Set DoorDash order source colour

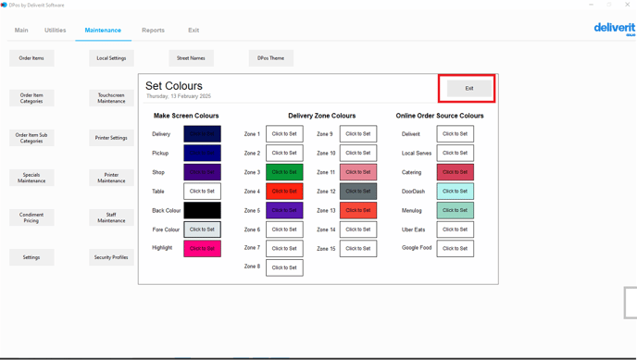[x=455, y=192]
